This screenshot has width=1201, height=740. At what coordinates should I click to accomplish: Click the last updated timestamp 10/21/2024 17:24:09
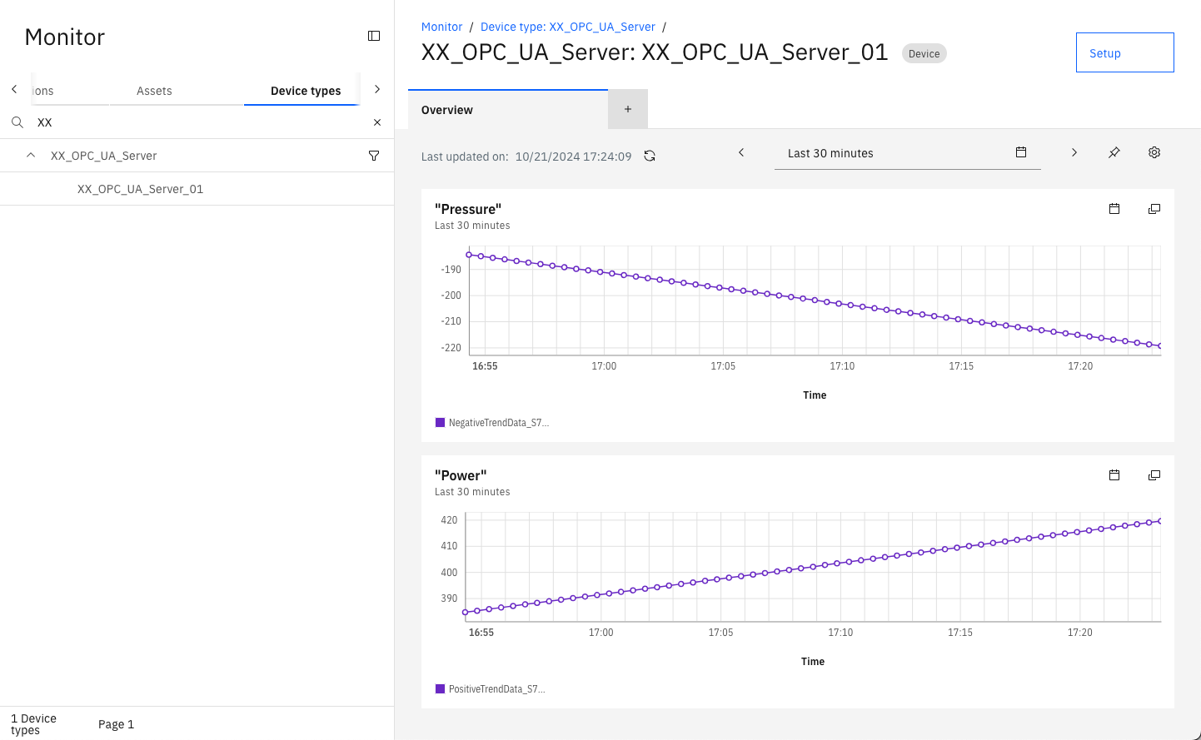pos(573,156)
